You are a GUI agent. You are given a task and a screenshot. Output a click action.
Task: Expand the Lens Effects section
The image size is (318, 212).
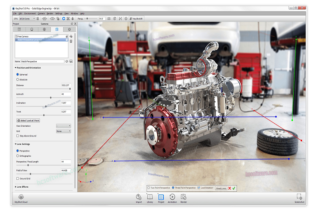click(15, 187)
